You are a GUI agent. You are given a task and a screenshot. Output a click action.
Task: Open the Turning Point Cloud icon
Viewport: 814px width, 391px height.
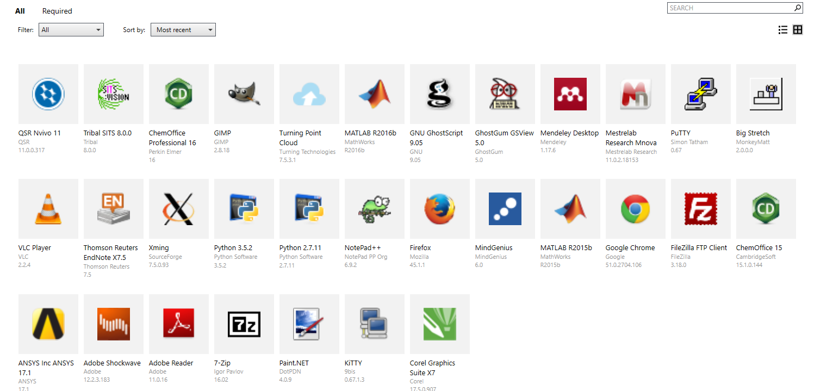[309, 94]
